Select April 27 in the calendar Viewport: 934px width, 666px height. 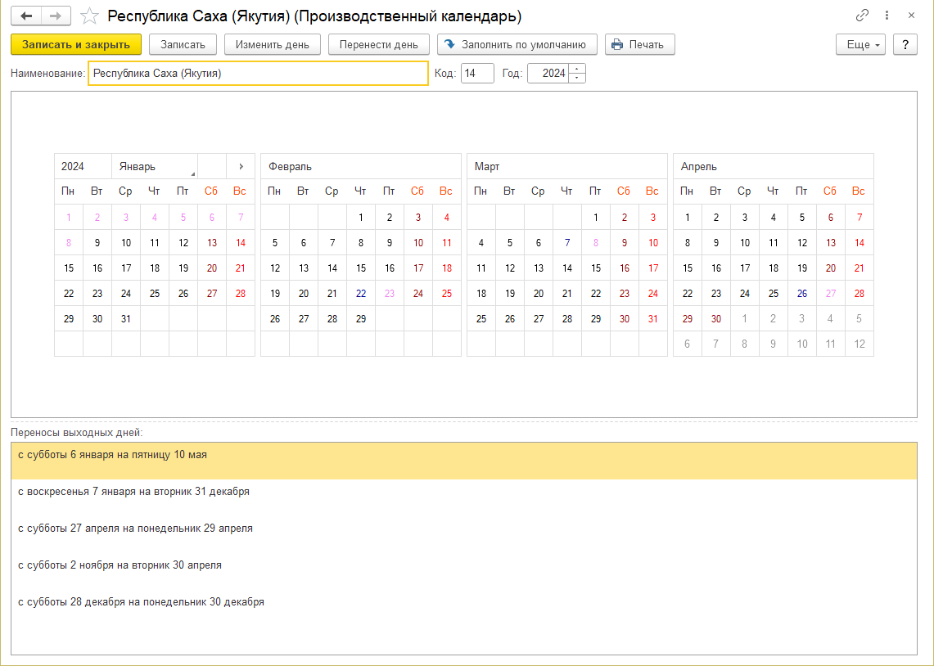[x=831, y=294]
